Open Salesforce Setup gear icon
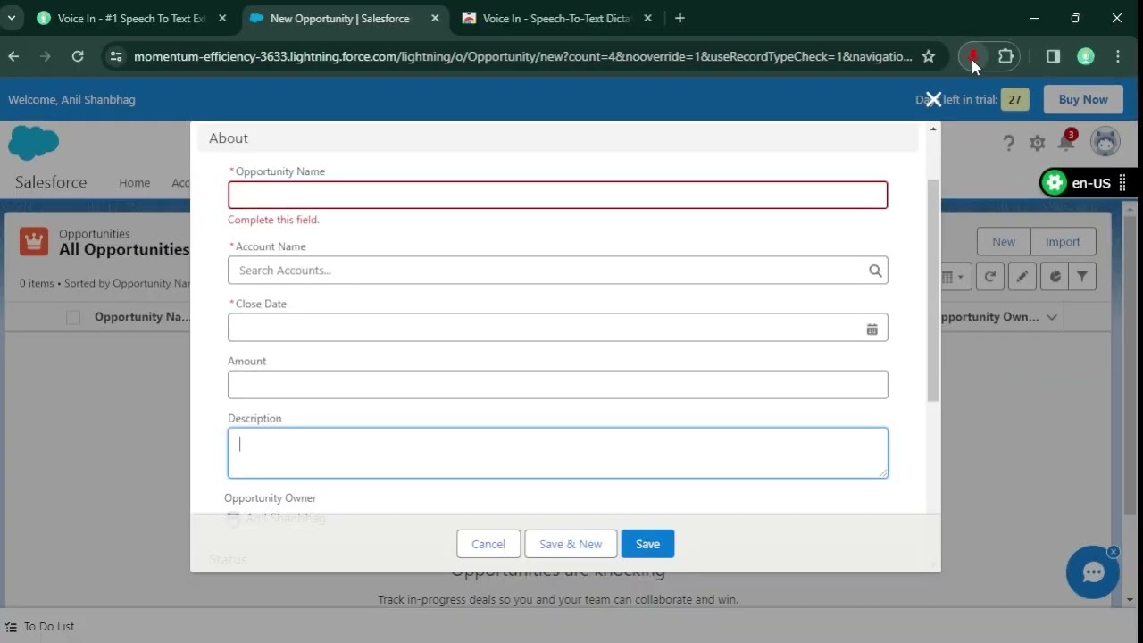Image resolution: width=1143 pixels, height=643 pixels. pyautogui.click(x=1037, y=143)
